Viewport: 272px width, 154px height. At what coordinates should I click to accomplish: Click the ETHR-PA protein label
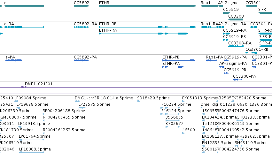pos(171,64)
